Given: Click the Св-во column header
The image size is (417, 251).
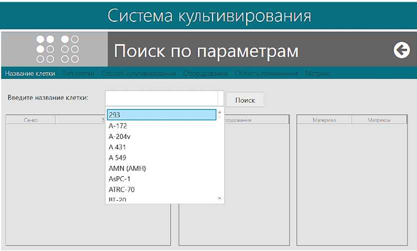Looking at the screenshot, I should pos(30,120).
